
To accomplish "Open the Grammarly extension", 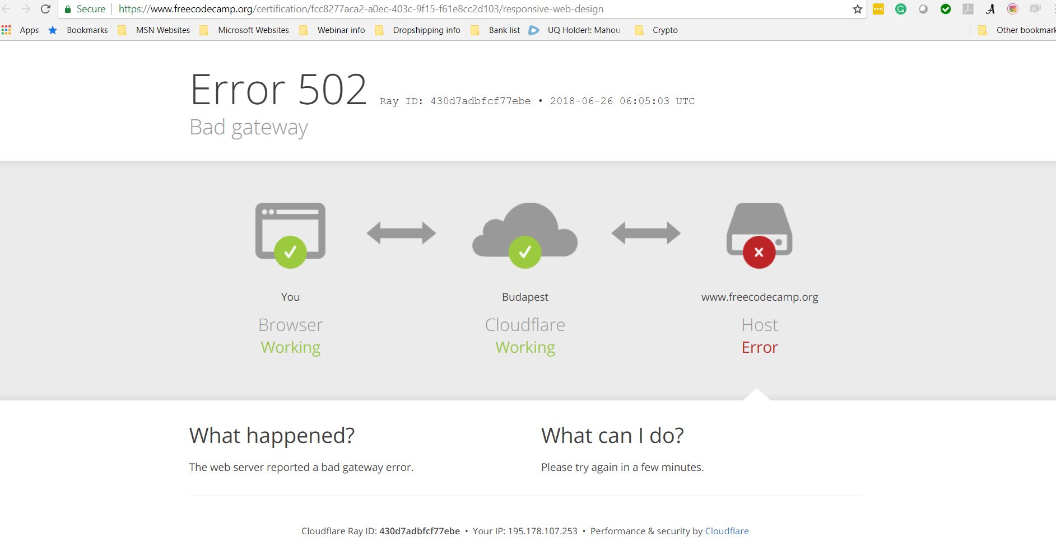I will coord(901,9).
